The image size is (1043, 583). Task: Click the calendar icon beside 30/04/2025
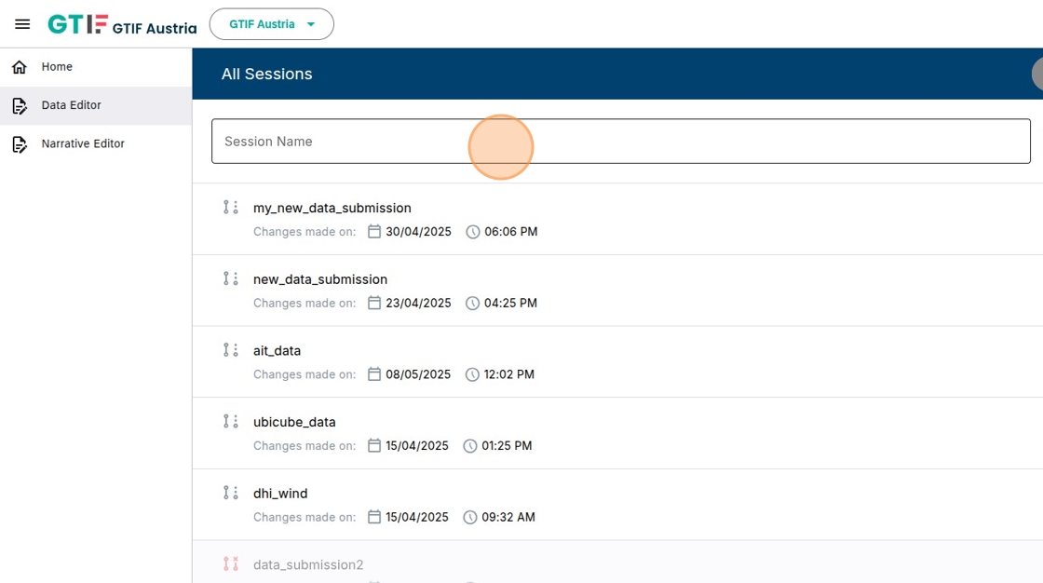pyautogui.click(x=374, y=231)
